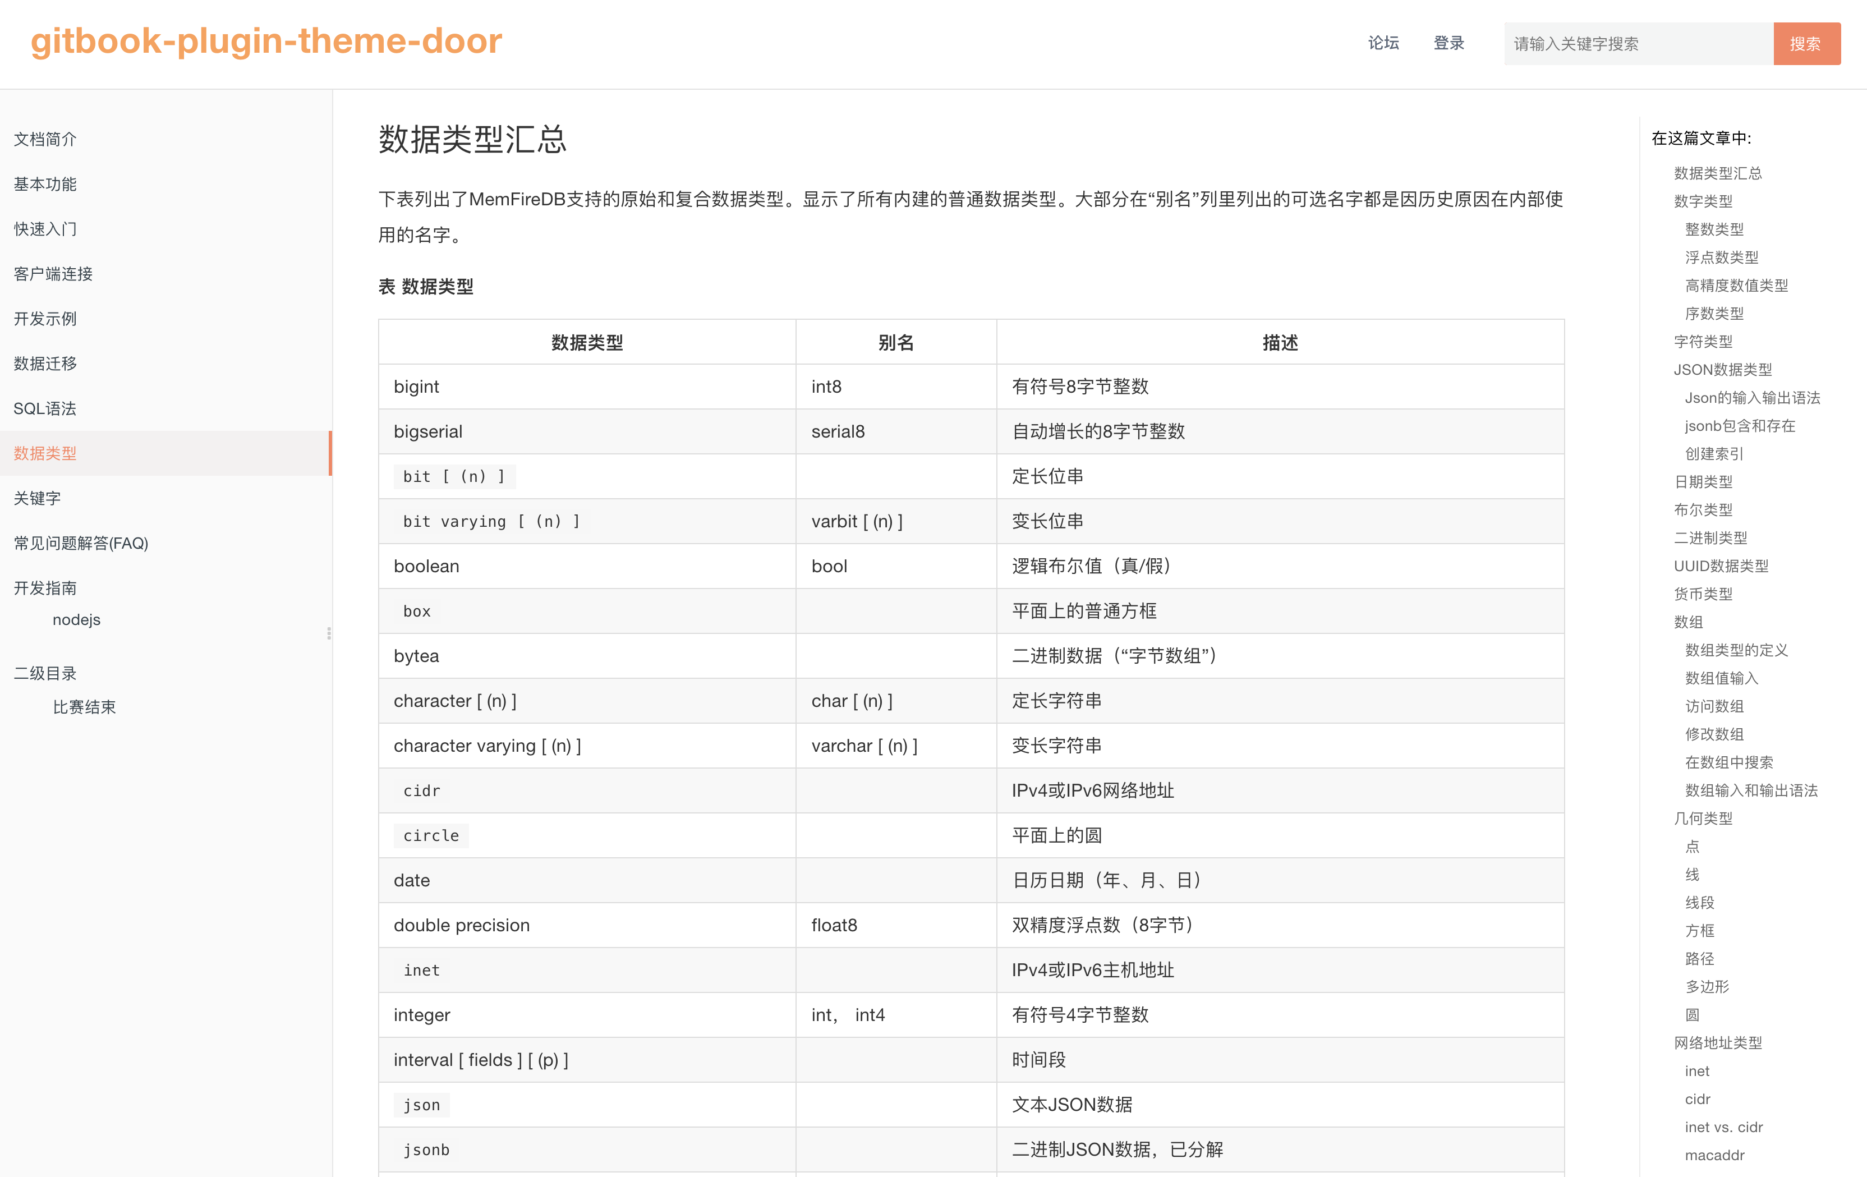Open 快速入门 sidebar chapter

(x=45, y=229)
